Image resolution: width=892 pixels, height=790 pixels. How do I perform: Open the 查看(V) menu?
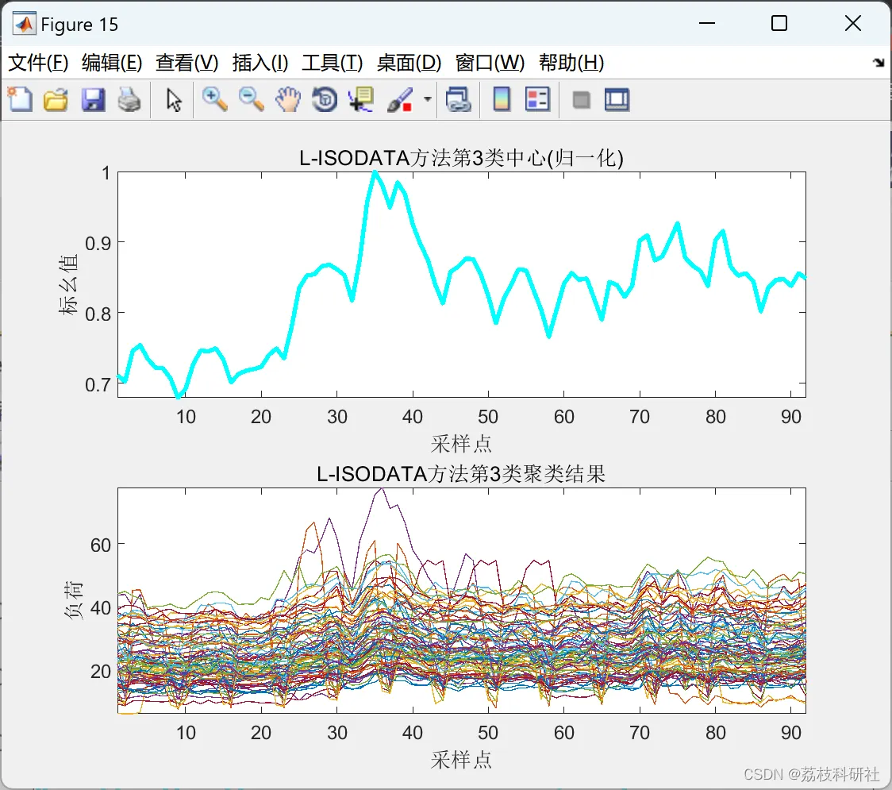(186, 63)
